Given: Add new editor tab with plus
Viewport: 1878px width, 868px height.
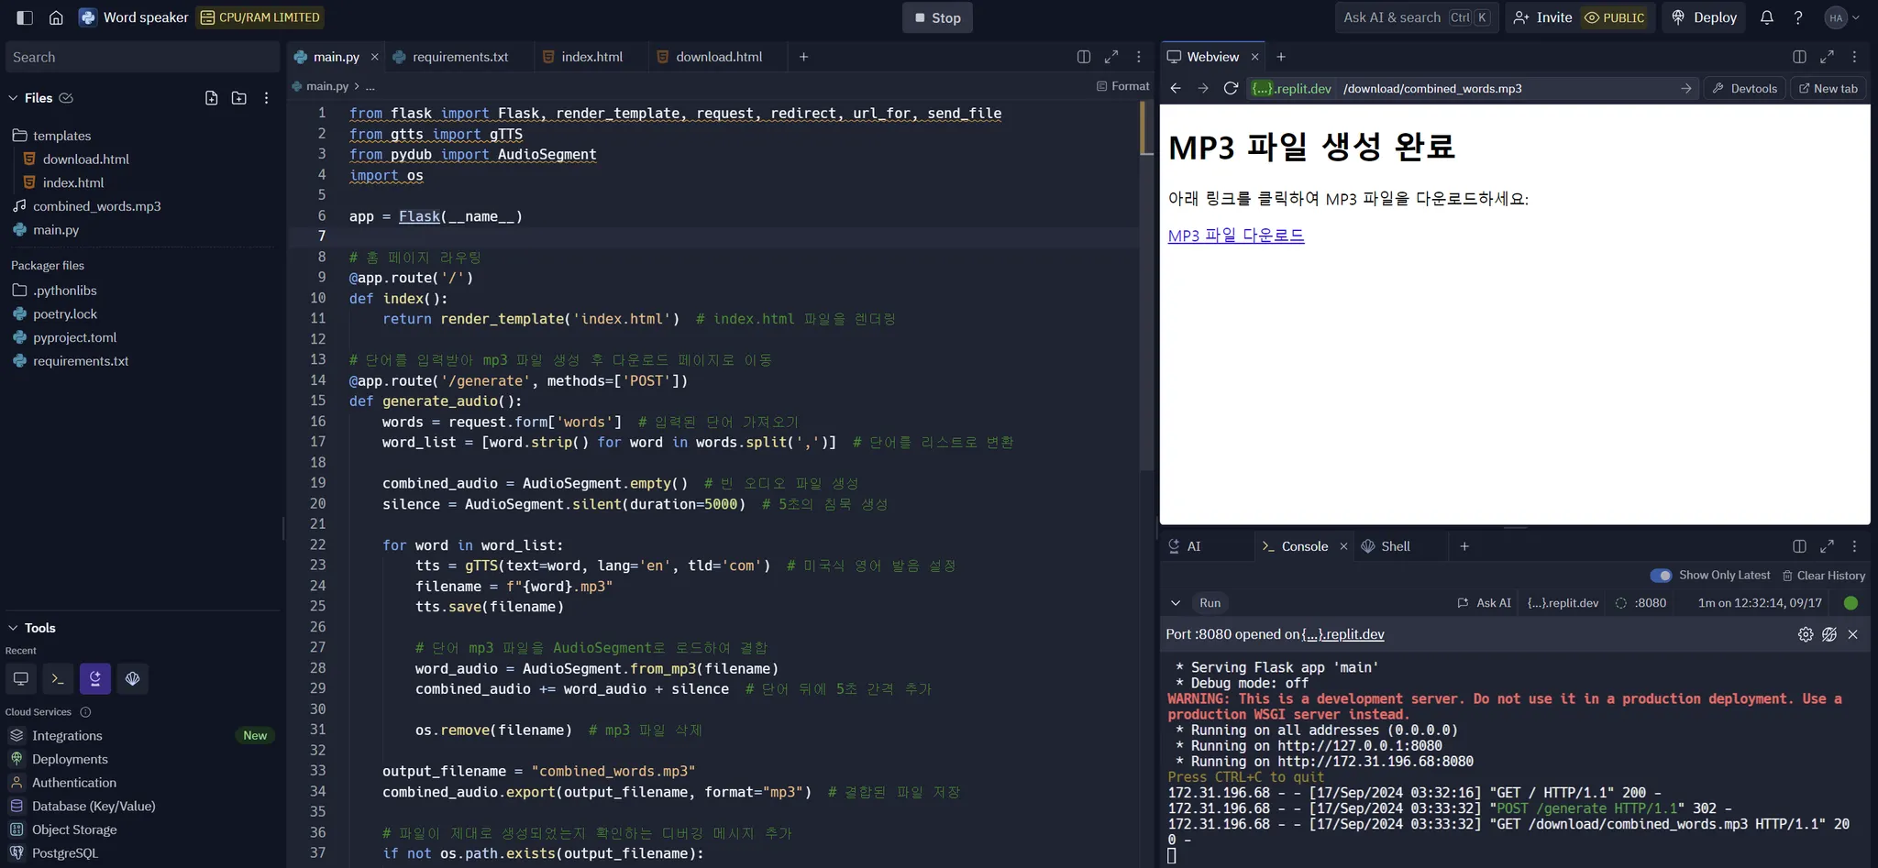Looking at the screenshot, I should (803, 57).
